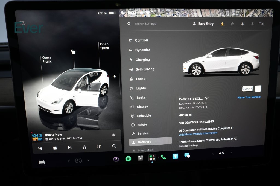The height and width of the screenshot is (186, 280).
Task: Open the Schedule settings menu
Action: 141,116
